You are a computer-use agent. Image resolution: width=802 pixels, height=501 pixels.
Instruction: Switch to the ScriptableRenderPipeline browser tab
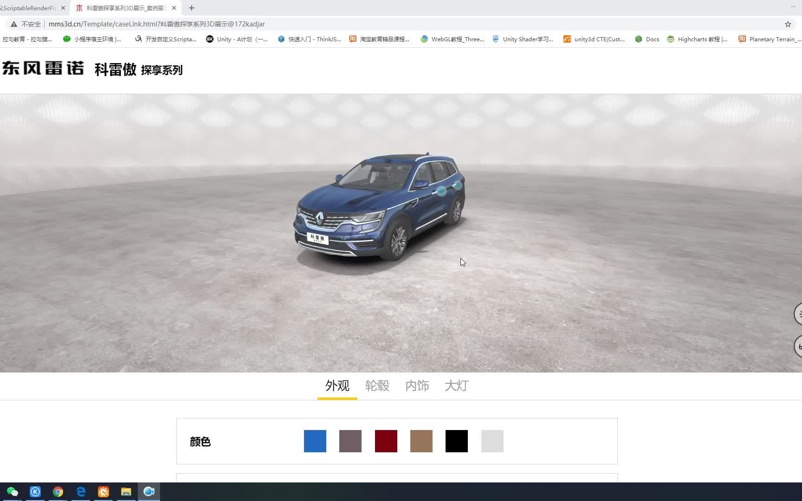[28, 8]
